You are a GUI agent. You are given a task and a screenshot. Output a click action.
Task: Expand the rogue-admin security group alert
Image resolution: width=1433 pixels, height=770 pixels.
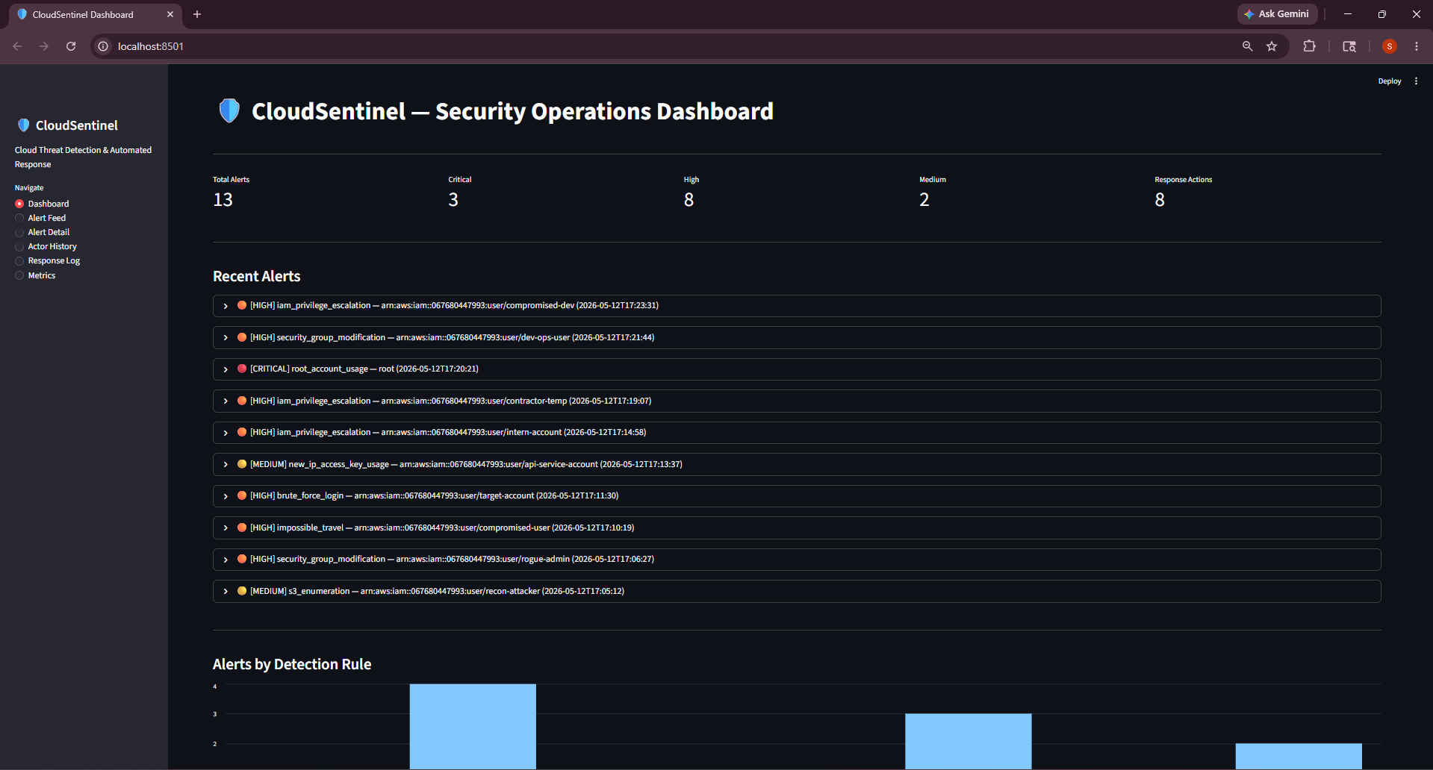pos(797,560)
